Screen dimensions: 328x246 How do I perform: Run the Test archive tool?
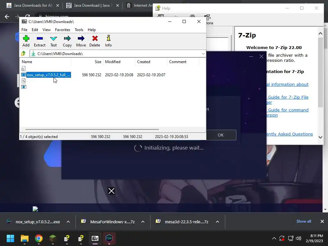click(53, 41)
